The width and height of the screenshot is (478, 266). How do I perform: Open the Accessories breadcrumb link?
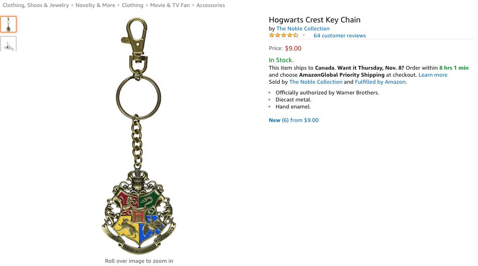click(x=210, y=5)
